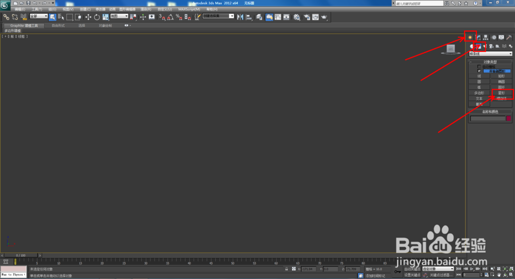
Task: Click the Align tool icon
Action: coord(249,17)
